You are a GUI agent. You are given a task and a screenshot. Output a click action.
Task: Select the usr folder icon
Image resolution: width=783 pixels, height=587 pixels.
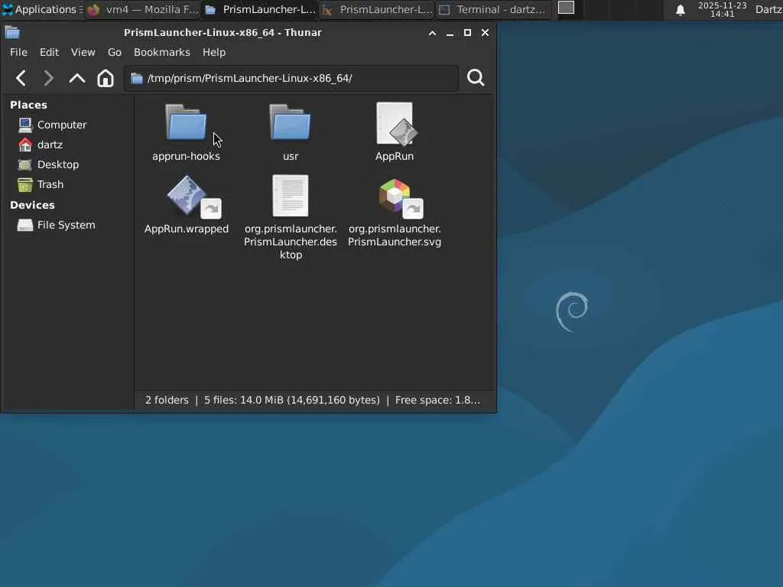[290, 122]
